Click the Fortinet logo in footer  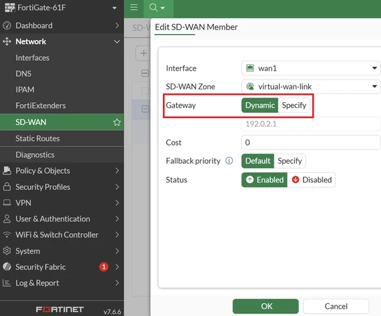(x=60, y=309)
